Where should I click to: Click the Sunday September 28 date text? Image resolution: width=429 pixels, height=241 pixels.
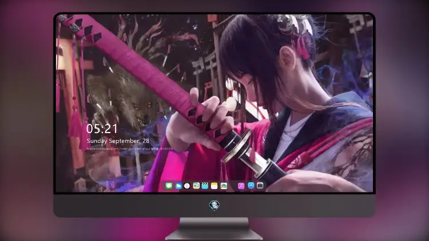click(x=118, y=141)
